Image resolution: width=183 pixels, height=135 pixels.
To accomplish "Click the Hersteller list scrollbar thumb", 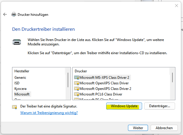I will click(x=68, y=80).
